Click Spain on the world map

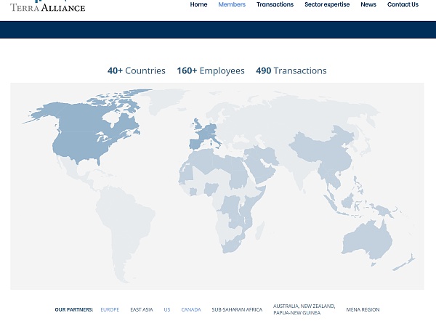click(x=196, y=144)
